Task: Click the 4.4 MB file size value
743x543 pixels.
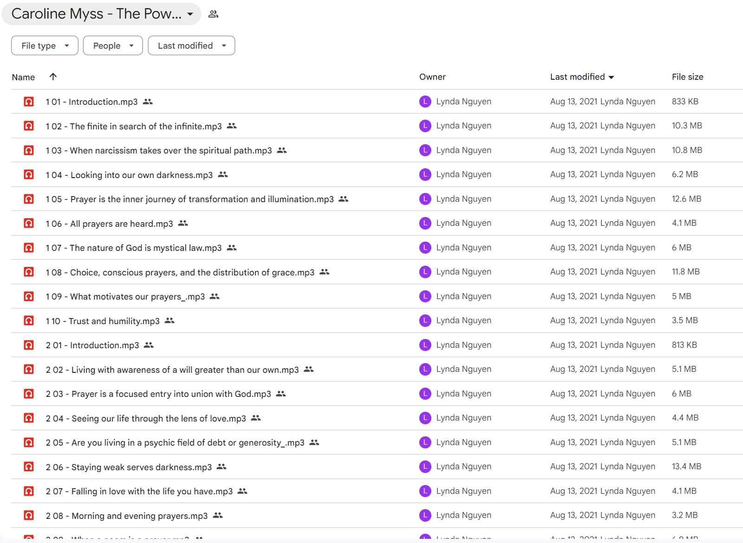Action: [685, 418]
